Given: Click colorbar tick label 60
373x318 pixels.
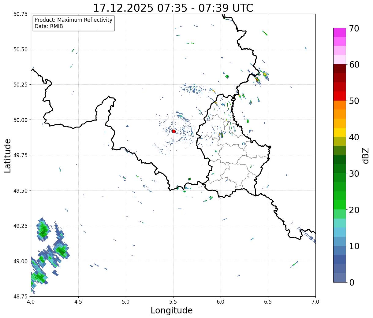Looking at the screenshot, I should point(354,65).
